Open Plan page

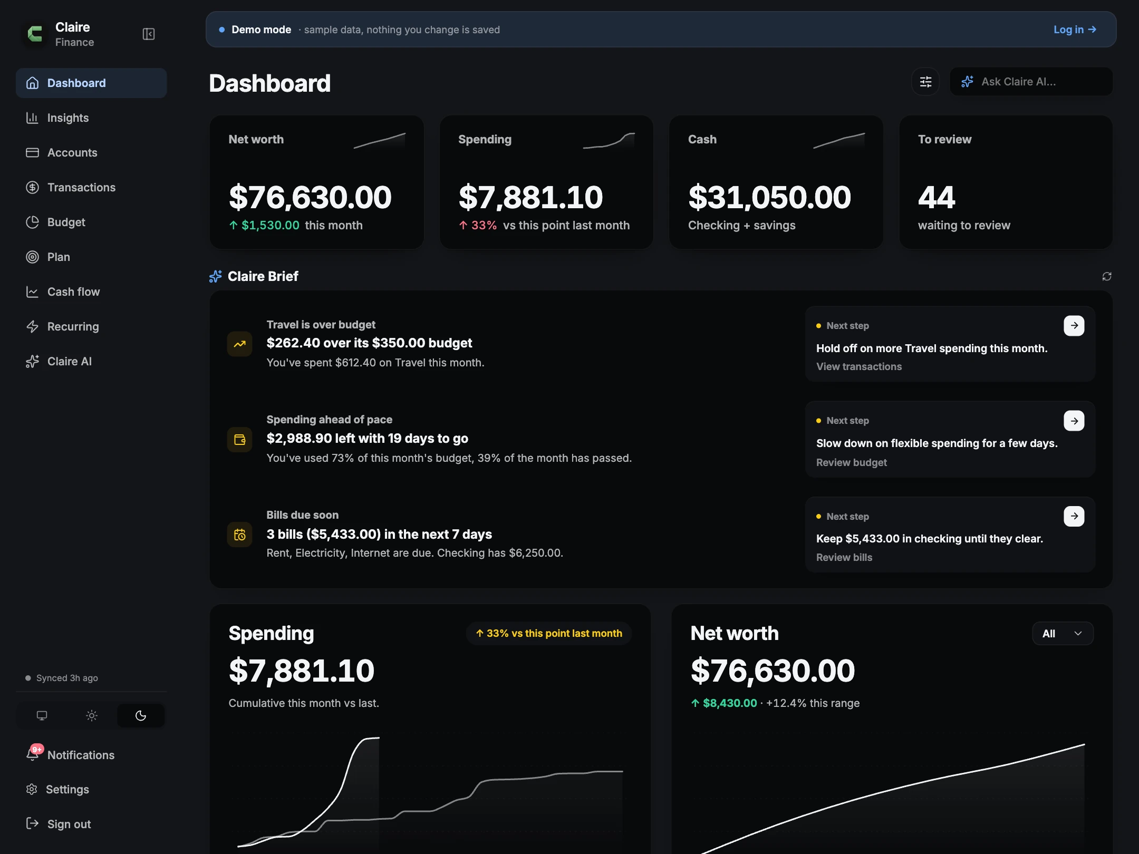point(91,257)
